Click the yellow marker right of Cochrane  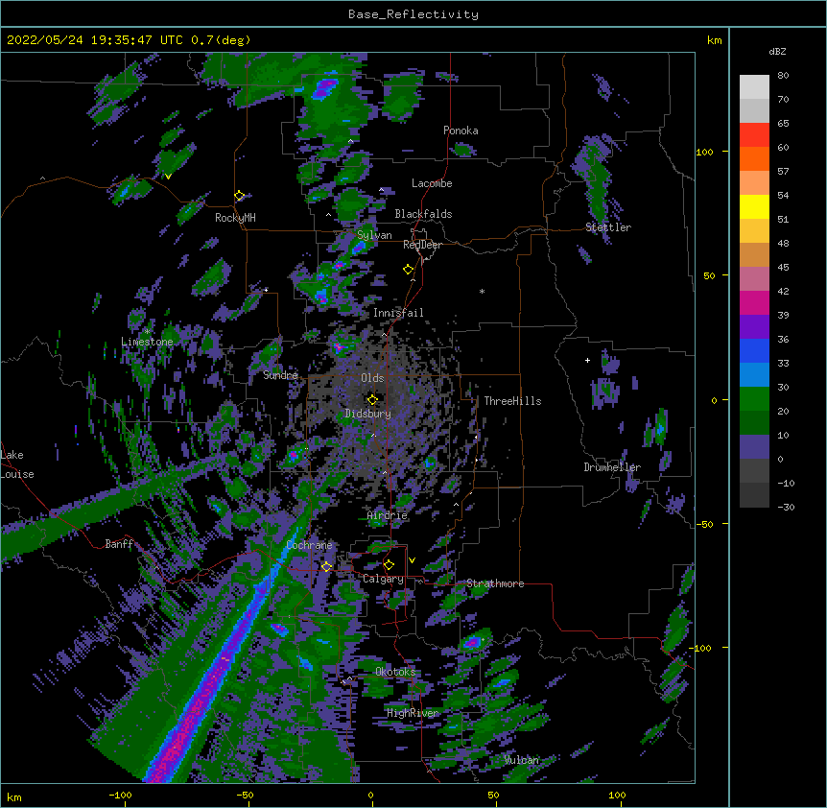coord(326,567)
